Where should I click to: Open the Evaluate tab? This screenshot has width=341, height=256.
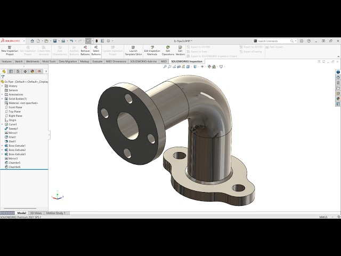click(x=98, y=61)
